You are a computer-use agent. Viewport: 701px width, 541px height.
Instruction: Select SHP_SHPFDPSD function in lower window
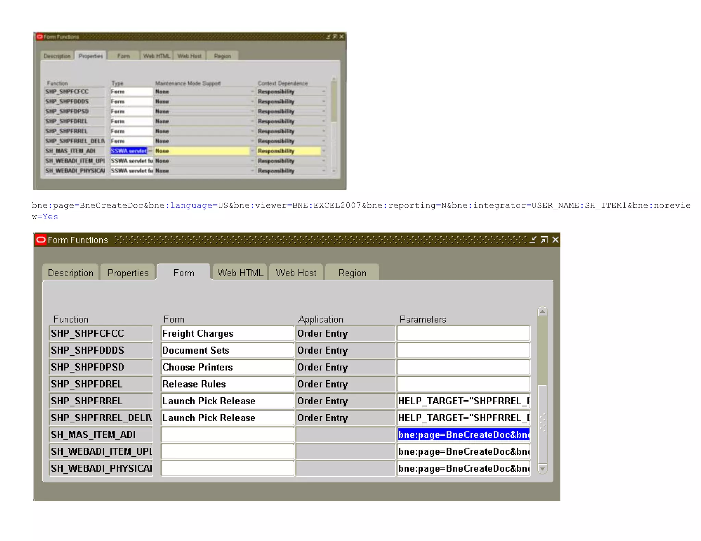click(101, 367)
